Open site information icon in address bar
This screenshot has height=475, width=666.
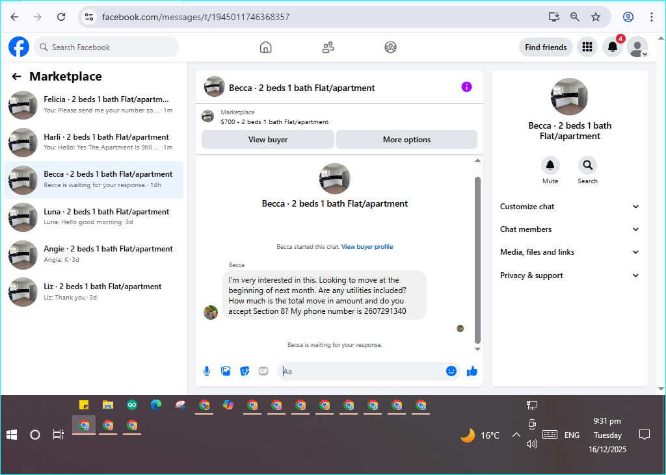(x=88, y=17)
